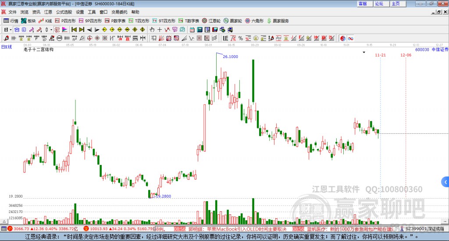
Task: Expand the blue side panel arrow
Action: 445,182
